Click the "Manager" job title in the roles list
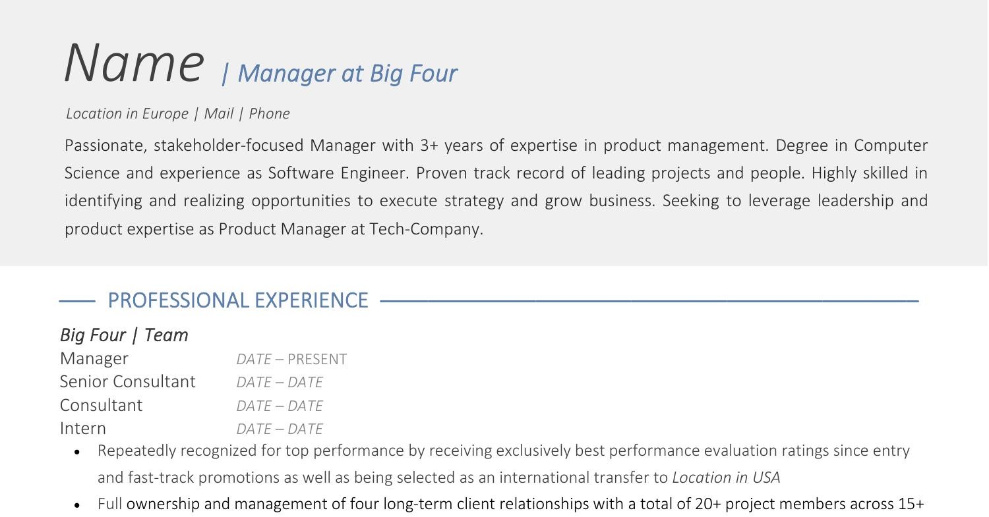989x517 pixels. tap(94, 359)
